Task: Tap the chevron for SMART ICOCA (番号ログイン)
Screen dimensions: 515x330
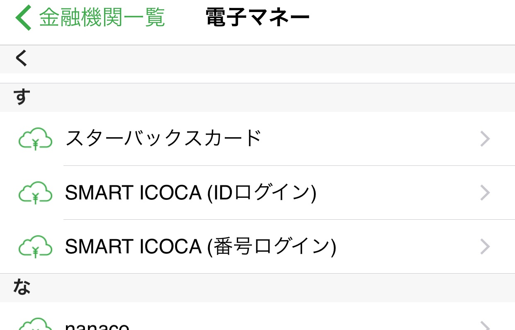Action: pos(485,247)
